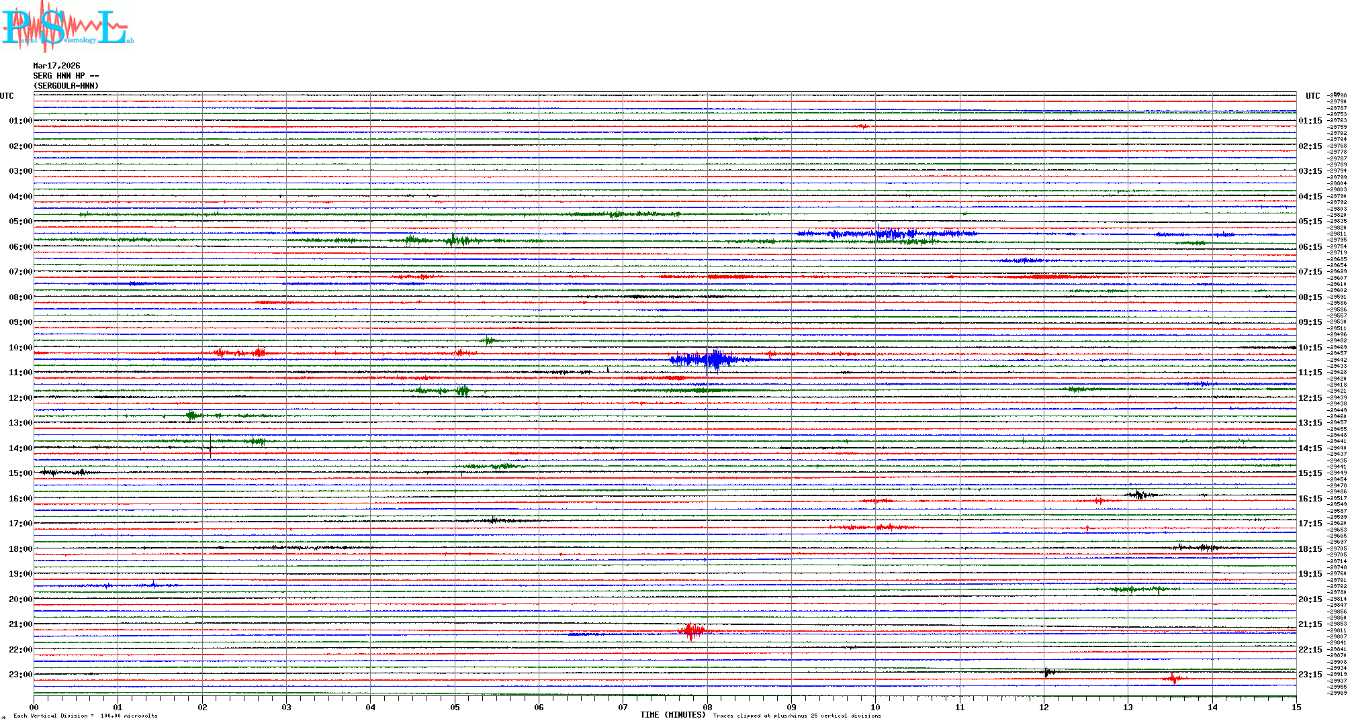Select the 10:00 hour label on left
The width and height of the screenshot is (1350, 725).
click(x=20, y=348)
